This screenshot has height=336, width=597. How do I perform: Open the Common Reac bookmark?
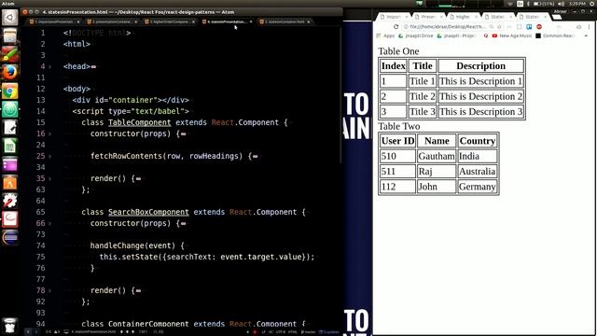coord(554,35)
